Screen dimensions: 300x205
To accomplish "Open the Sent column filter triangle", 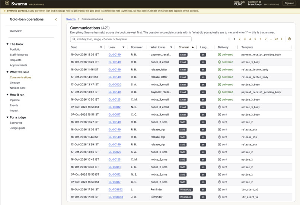I will 101,47.
